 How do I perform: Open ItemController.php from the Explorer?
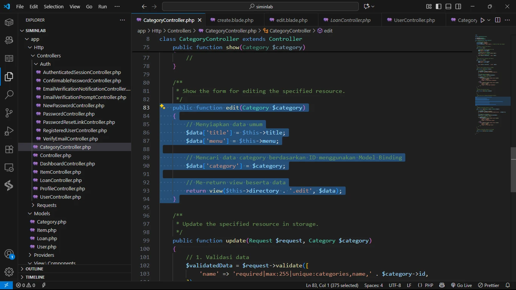60,172
